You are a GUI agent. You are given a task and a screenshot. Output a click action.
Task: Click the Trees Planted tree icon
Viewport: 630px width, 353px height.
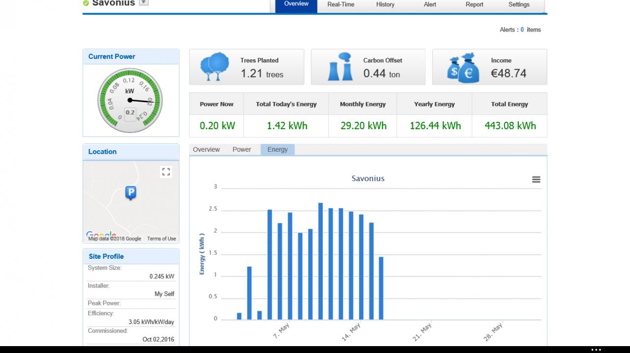coord(215,67)
